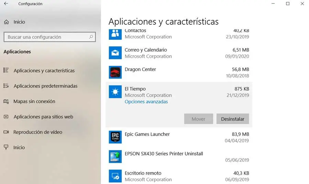Open Opciones avanzadas link

pos(146,102)
